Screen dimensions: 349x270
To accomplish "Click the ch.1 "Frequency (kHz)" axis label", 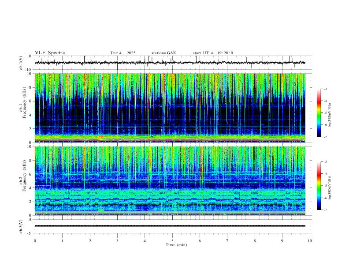I will [25, 102].
